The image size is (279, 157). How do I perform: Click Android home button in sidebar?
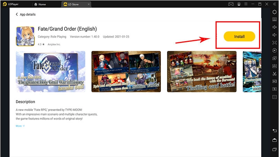pyautogui.click(x=274, y=140)
